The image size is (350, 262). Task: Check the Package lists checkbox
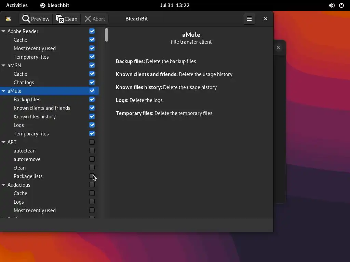coord(92,176)
